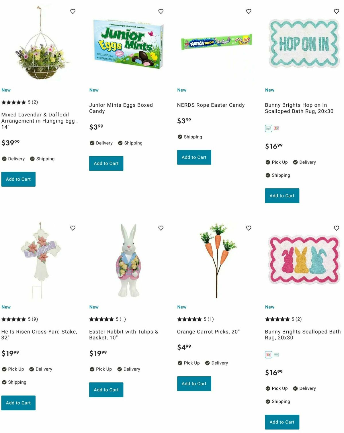Image resolution: width=344 pixels, height=433 pixels.
Task: Open Mixed Lavendar & Daffodil Arrangement title link
Action: point(40,120)
